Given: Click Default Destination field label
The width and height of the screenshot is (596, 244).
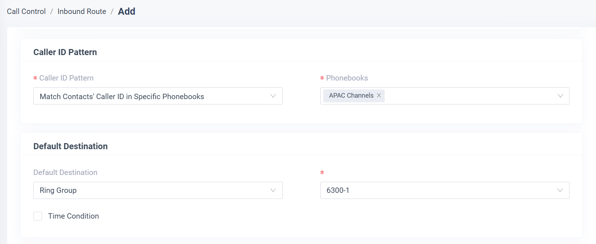Looking at the screenshot, I should tap(65, 172).
